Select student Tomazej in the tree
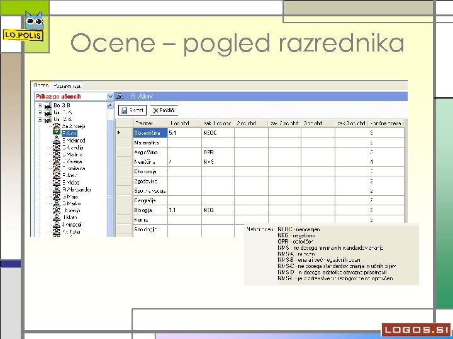This screenshot has width=453, height=339. pyautogui.click(x=72, y=225)
